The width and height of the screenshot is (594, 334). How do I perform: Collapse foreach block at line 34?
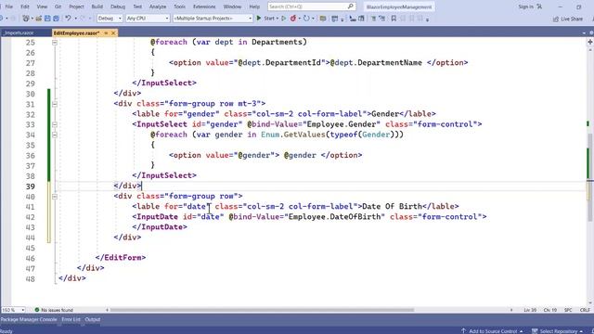point(55,135)
